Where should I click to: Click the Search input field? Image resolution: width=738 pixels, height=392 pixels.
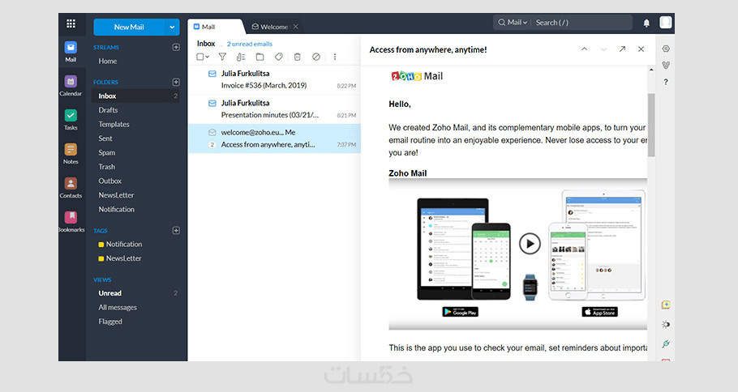click(x=582, y=22)
